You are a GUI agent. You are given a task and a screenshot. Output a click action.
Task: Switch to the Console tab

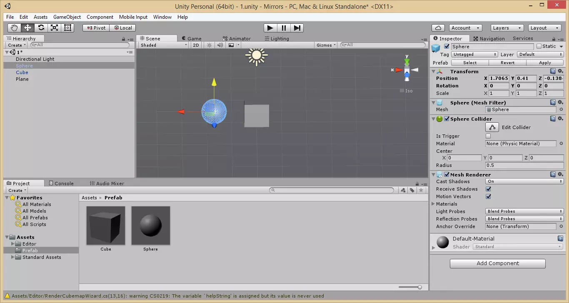tap(61, 183)
